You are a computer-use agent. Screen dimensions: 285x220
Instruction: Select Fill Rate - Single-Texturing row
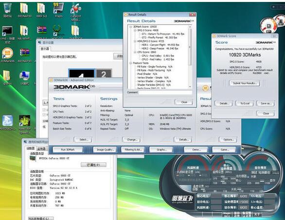pos(155,67)
